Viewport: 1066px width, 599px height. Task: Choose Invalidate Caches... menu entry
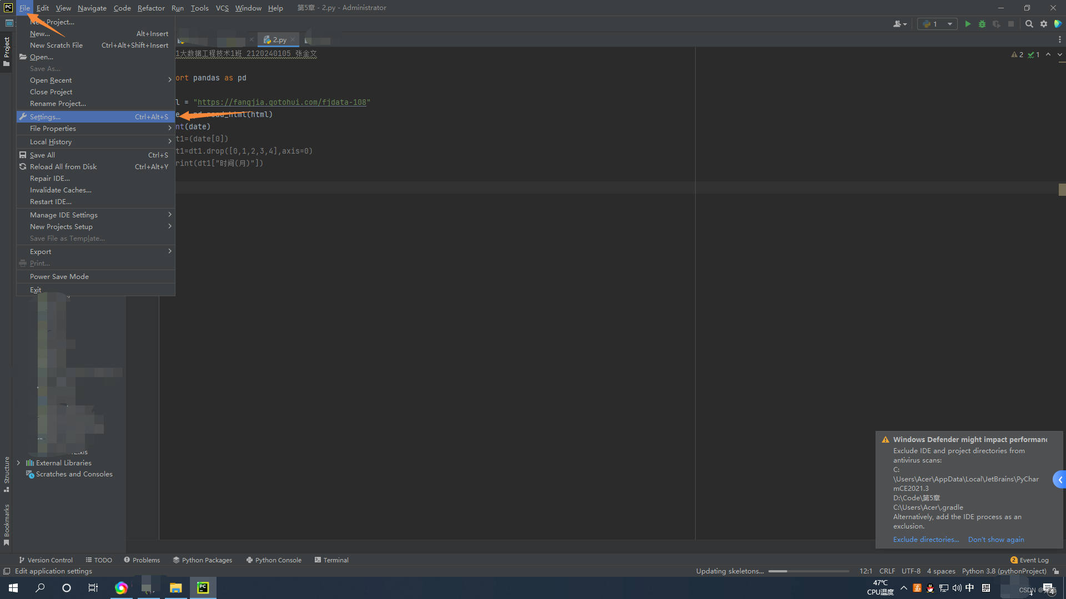[x=61, y=190]
